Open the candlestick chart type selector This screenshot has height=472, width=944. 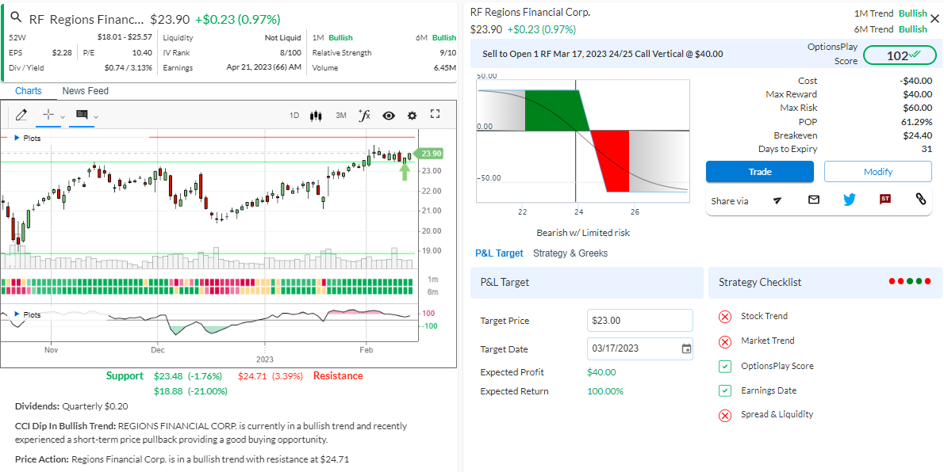(316, 116)
